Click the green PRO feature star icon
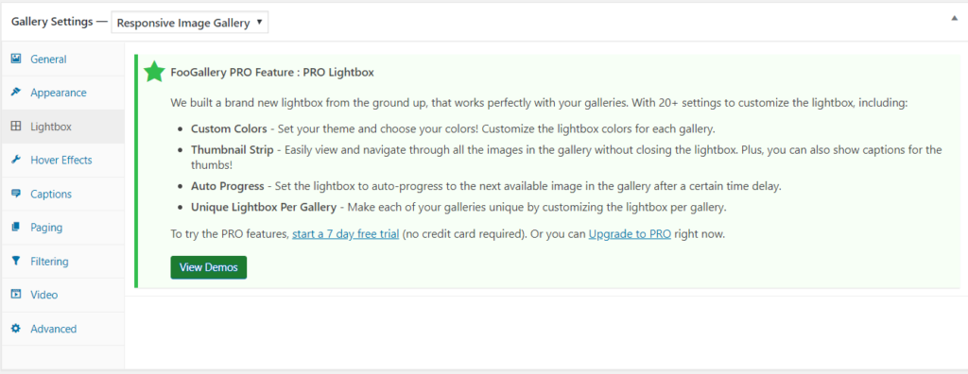The width and height of the screenshot is (968, 374). (154, 72)
